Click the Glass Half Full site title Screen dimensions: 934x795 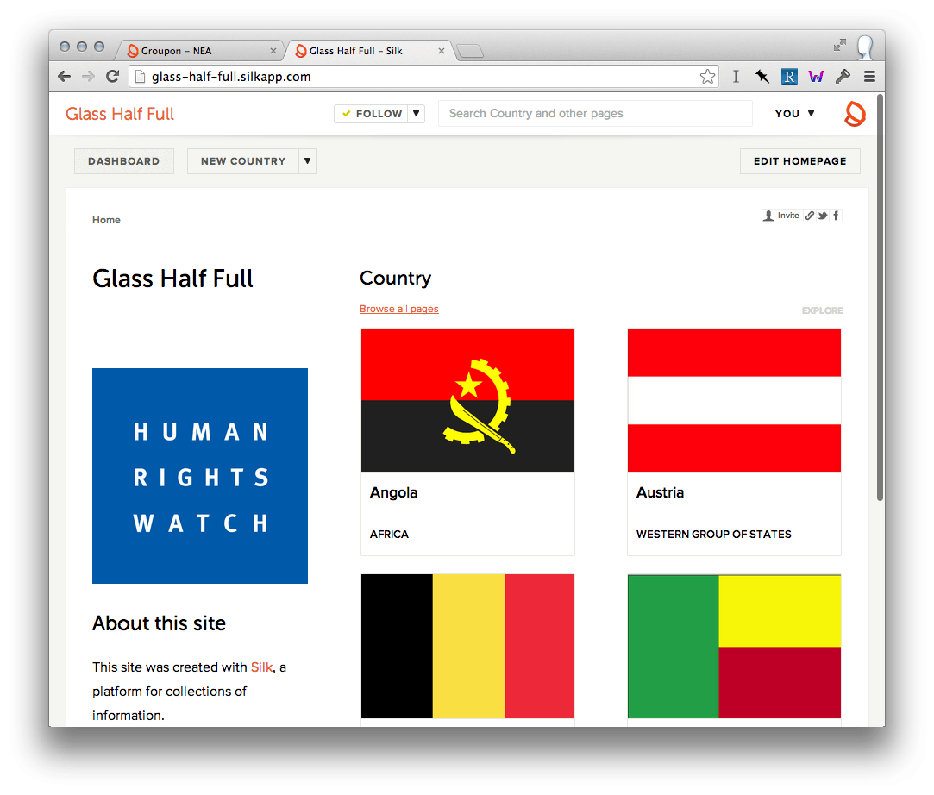(120, 113)
